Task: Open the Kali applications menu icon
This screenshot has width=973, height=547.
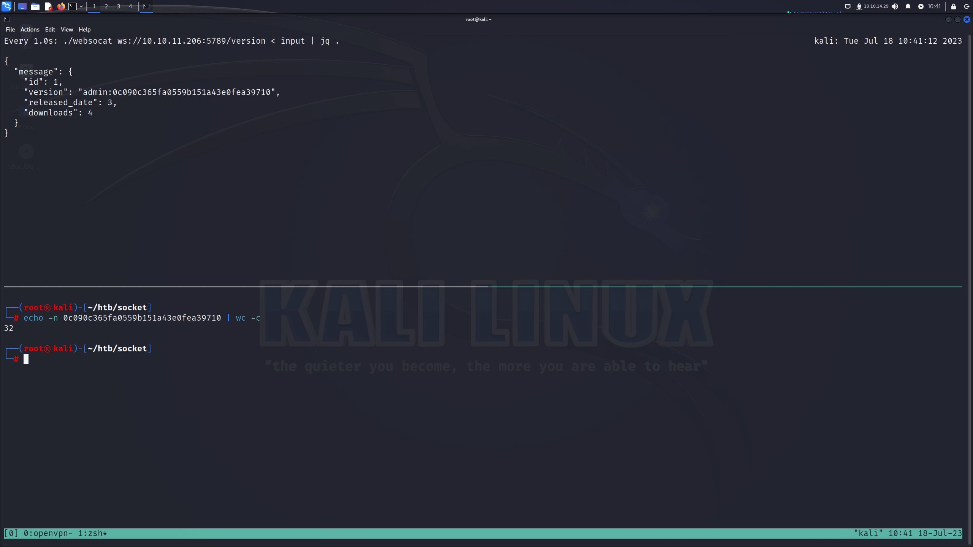Action: pyautogui.click(x=6, y=6)
